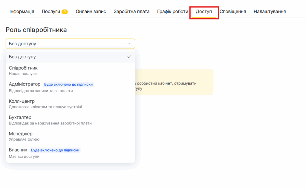Go to the Налаштування tab
The image size is (306, 190).
[270, 12]
